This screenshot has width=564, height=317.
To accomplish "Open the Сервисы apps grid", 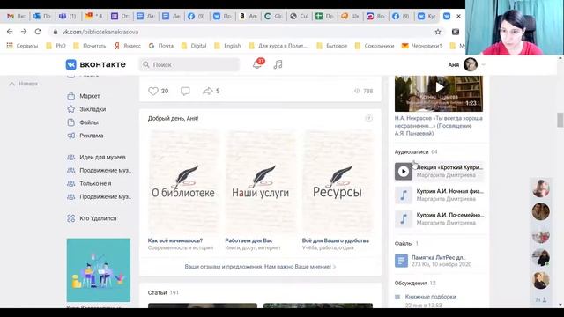I will 10,46.
